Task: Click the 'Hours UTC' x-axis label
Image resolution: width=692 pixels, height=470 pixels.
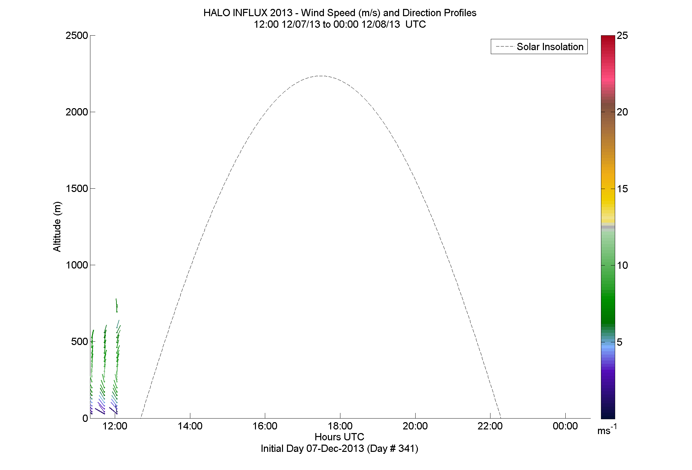Action: pos(339,437)
